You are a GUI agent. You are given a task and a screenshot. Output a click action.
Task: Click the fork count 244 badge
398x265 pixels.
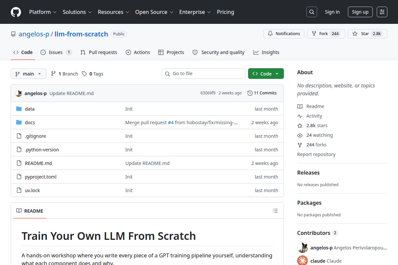click(335, 34)
